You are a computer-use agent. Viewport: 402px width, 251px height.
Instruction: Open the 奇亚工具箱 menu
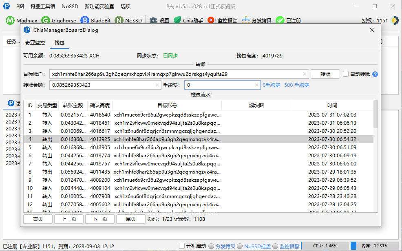[43, 7]
